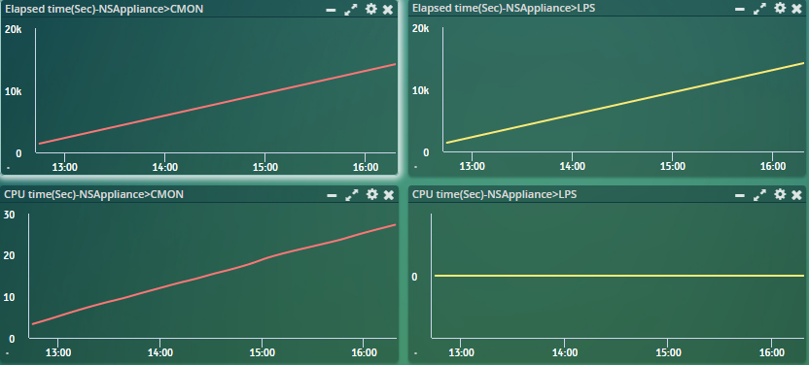Click the 13:00 label in Elapsed time CMON graph
Screen dimensions: 809x365
66,167
